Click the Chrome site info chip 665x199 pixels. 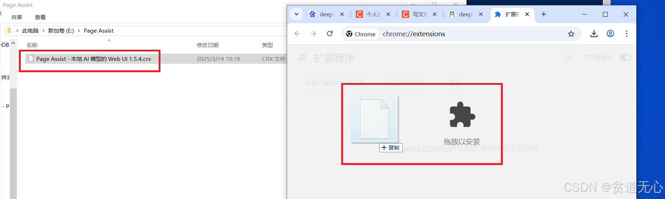(x=361, y=34)
